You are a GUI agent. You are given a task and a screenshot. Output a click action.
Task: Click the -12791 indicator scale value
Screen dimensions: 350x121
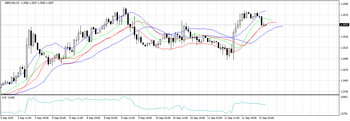(344, 114)
